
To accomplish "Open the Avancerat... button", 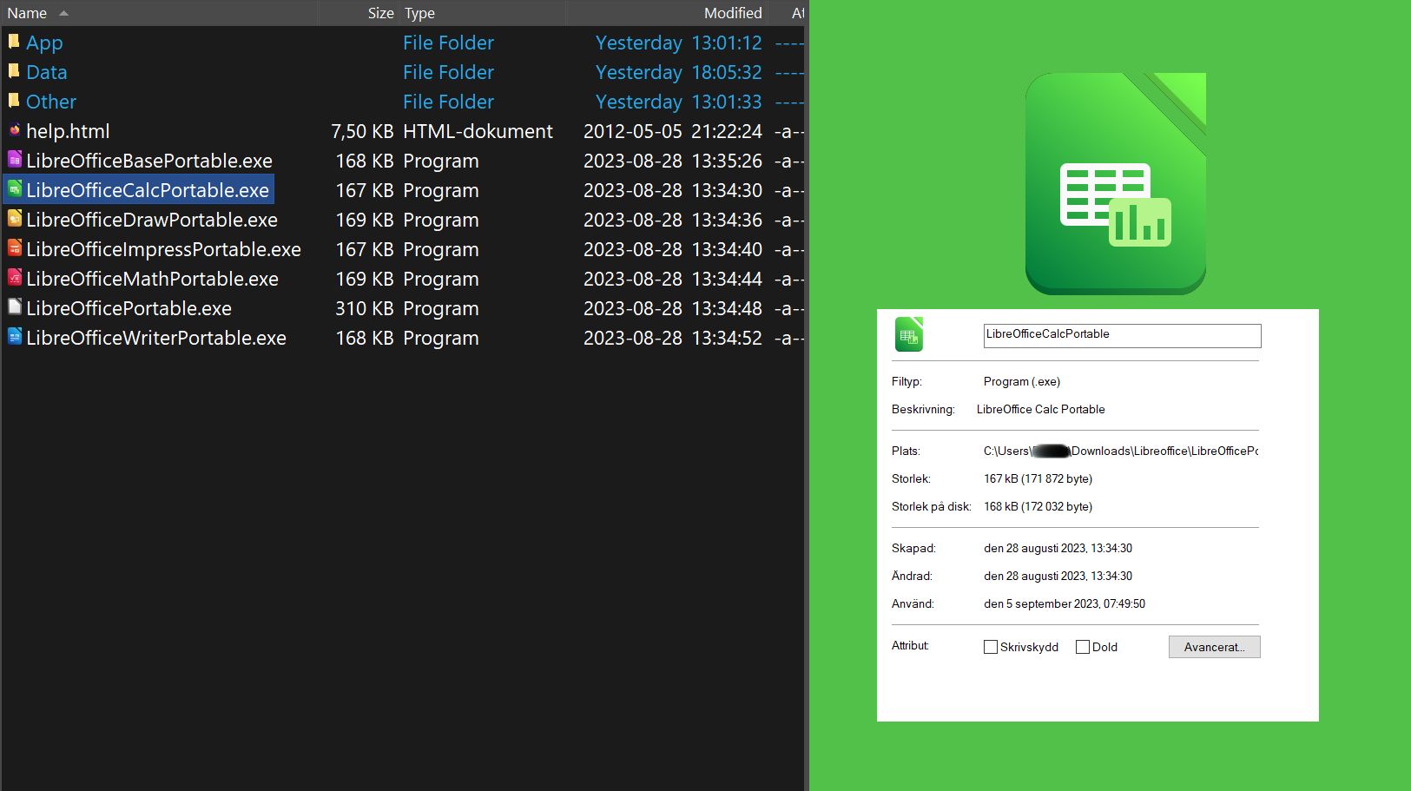I will pyautogui.click(x=1214, y=647).
